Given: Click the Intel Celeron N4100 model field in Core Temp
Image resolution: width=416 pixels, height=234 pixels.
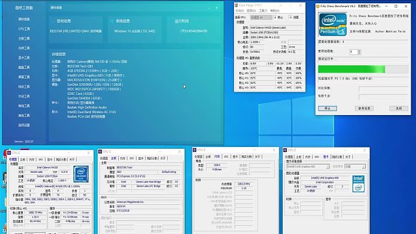Looking at the screenshot, I should coord(276,27).
